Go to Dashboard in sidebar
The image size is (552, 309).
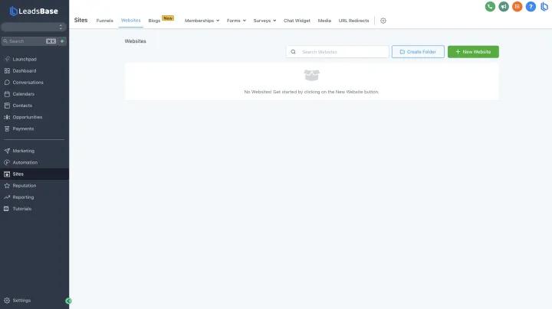(x=25, y=70)
